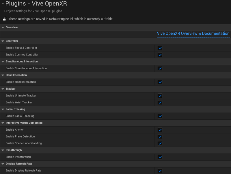Click the "Enable Passthrough" label text
This screenshot has height=174, width=231.
[18, 157]
